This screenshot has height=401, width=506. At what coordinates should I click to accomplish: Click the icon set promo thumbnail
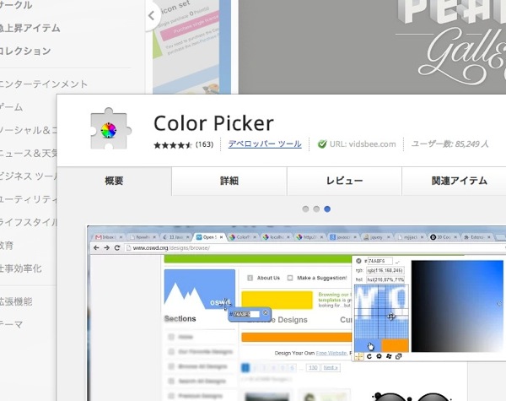point(191,46)
